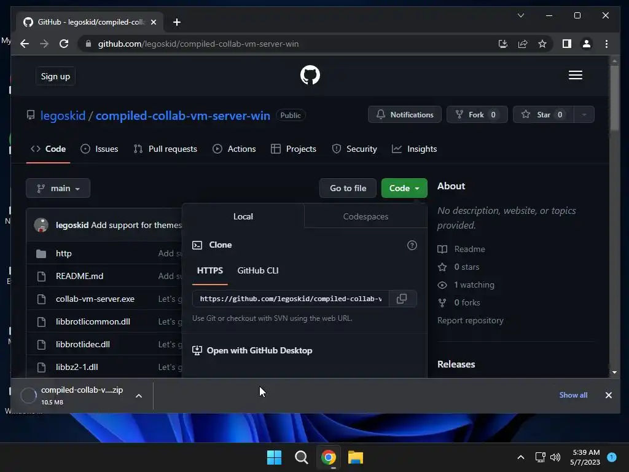The width and height of the screenshot is (629, 472).
Task: Switch to Codespaces tab
Action: click(365, 216)
